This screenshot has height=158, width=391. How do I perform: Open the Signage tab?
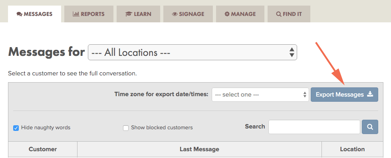point(188,14)
